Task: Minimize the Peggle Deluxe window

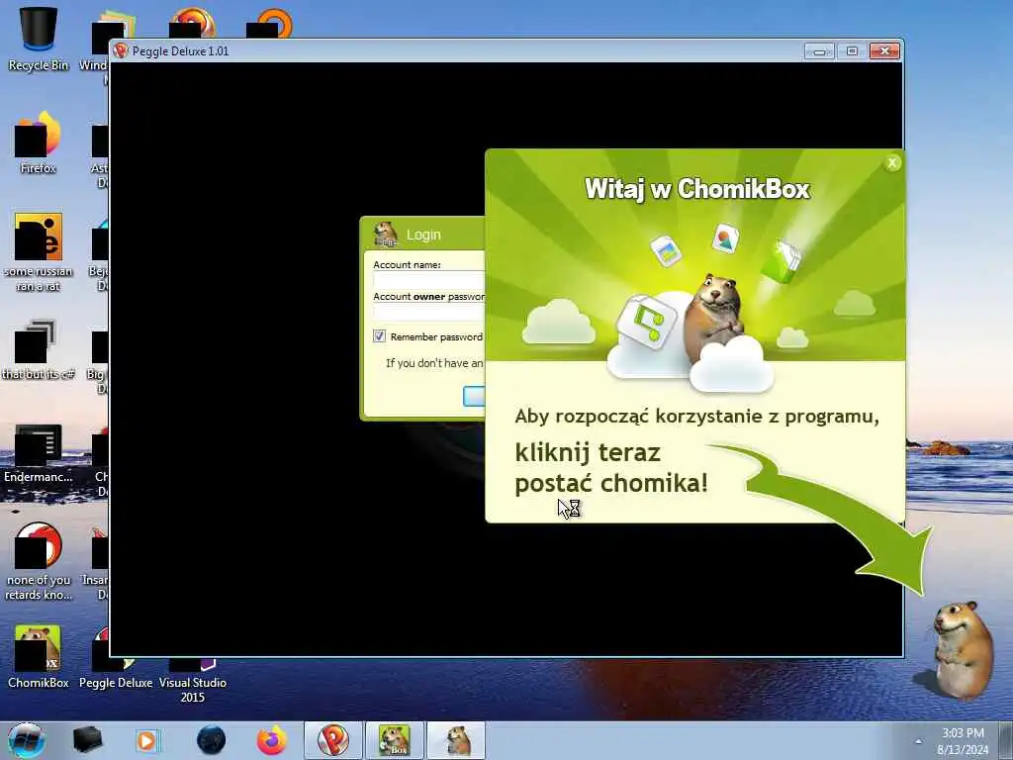Action: coord(819,51)
